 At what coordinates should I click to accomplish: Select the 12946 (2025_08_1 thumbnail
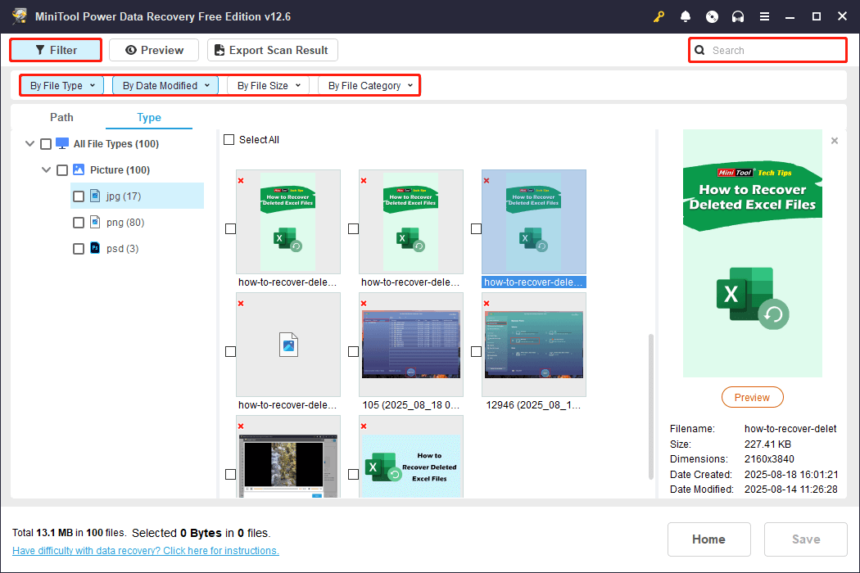pyautogui.click(x=534, y=345)
